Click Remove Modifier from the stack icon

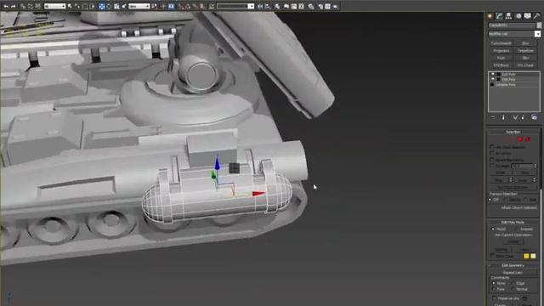tap(523, 117)
